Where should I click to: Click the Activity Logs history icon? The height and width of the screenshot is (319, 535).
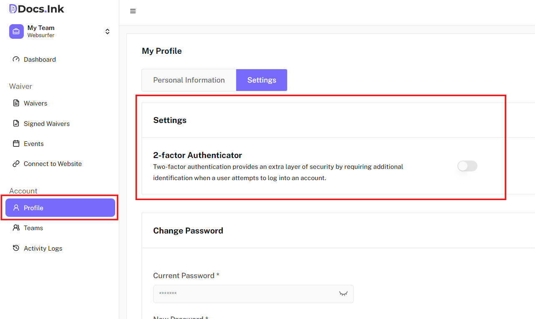(x=16, y=248)
